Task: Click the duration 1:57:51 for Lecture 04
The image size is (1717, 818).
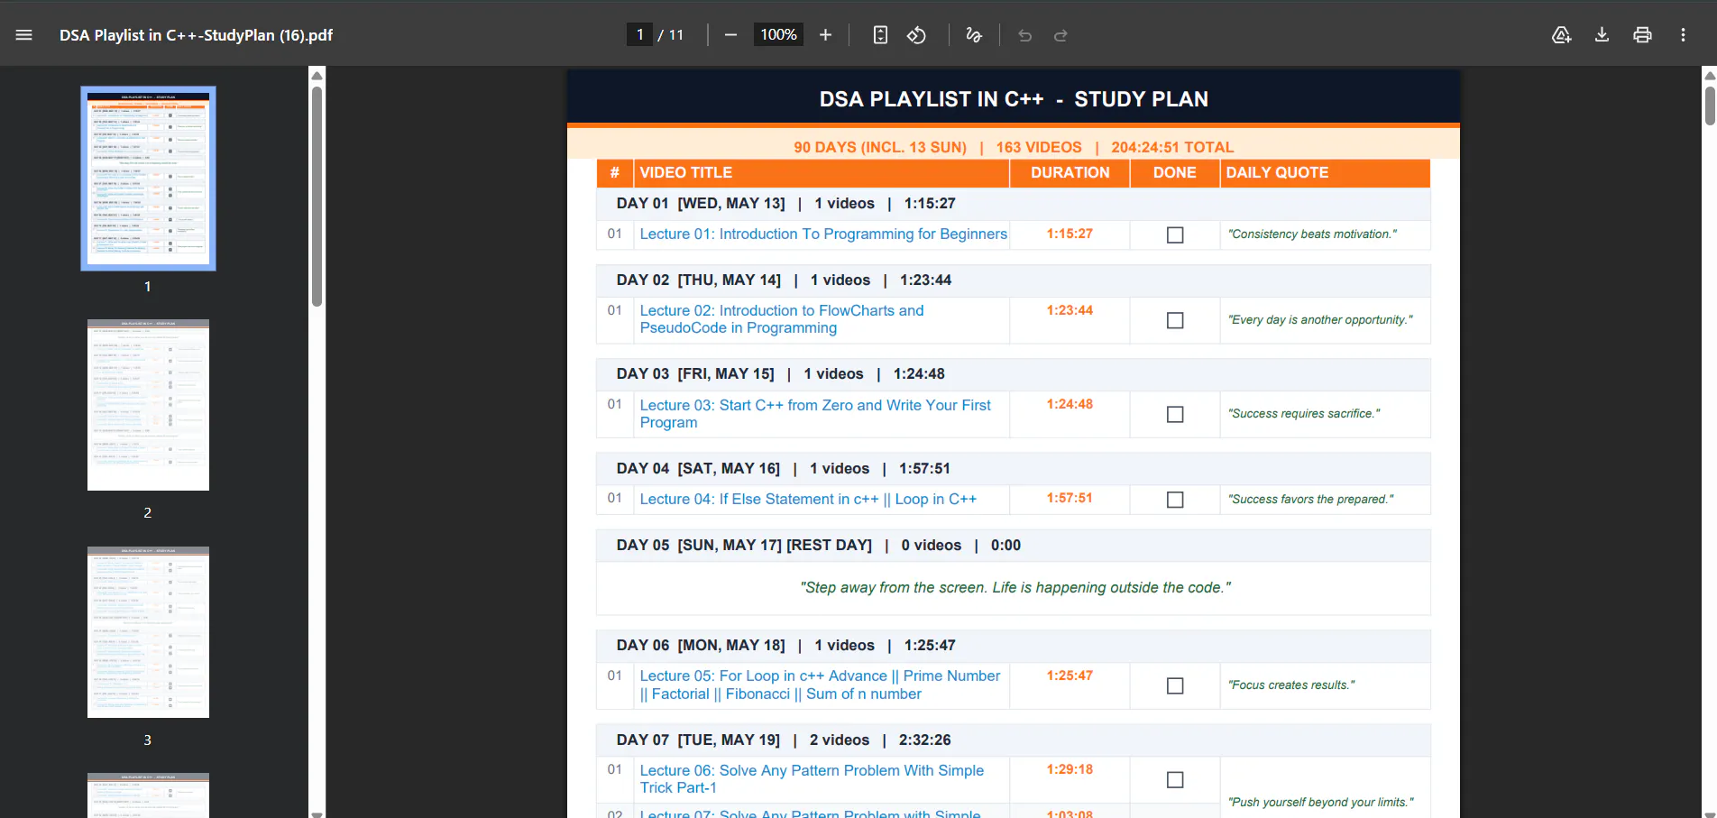Action: 1070,498
